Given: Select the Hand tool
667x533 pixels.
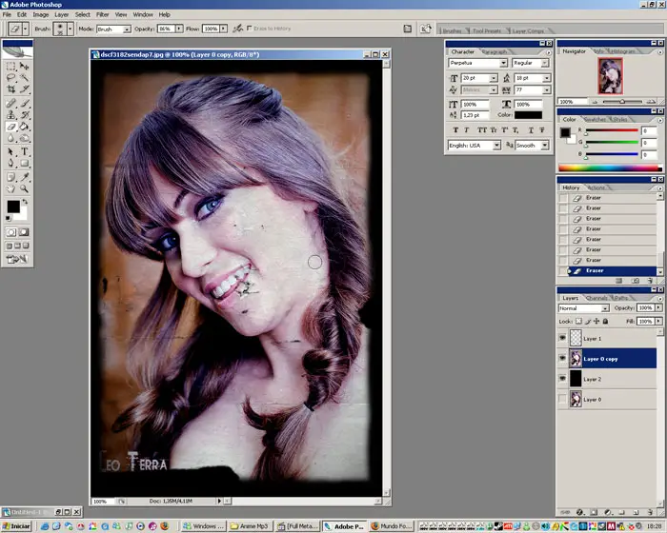Looking at the screenshot, I should (10, 189).
